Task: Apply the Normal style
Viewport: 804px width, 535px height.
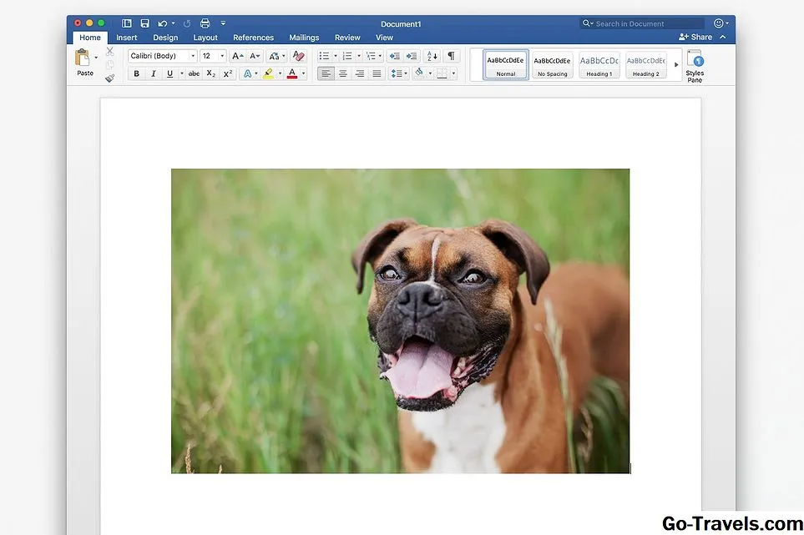Action: (506, 65)
